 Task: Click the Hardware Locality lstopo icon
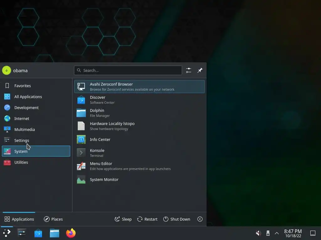[x=81, y=126]
